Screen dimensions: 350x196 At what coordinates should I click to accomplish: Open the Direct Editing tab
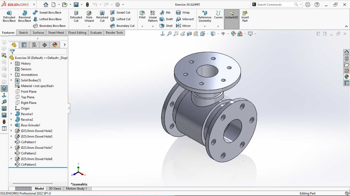click(77, 33)
